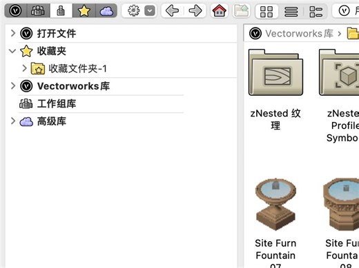Select 工作组库 in the tree
The image size is (359, 268).
click(x=57, y=103)
